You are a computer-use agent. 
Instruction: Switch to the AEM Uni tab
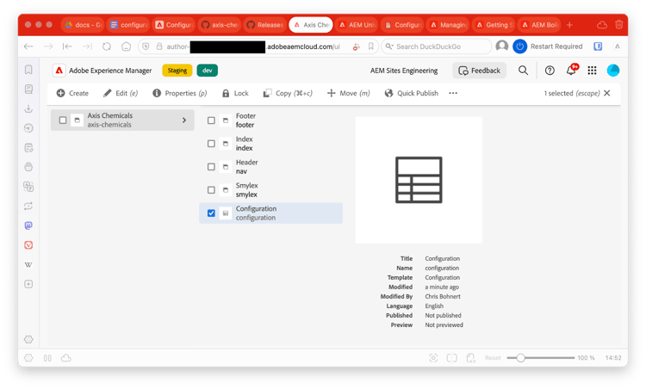pos(357,25)
